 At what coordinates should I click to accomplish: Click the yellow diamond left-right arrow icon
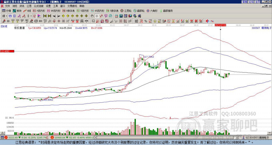[73, 16]
